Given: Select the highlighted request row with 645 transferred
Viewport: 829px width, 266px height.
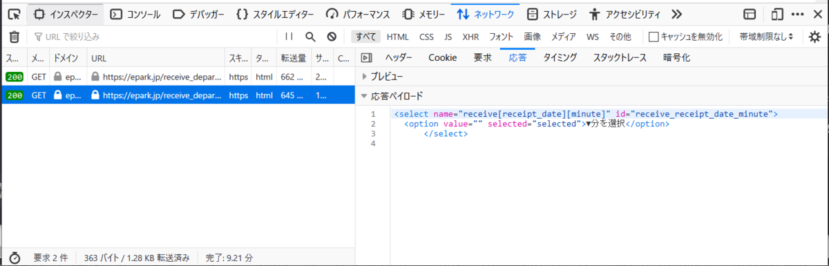Looking at the screenshot, I should pyautogui.click(x=178, y=95).
